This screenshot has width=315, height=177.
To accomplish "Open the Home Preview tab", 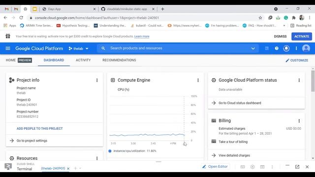I will [x=19, y=60].
